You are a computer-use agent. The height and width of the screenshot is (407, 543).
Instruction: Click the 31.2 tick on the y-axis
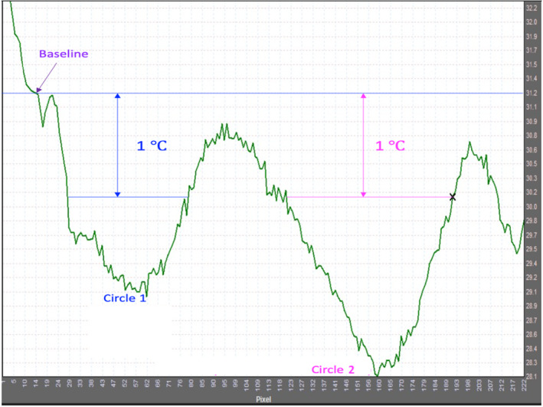[x=532, y=93]
